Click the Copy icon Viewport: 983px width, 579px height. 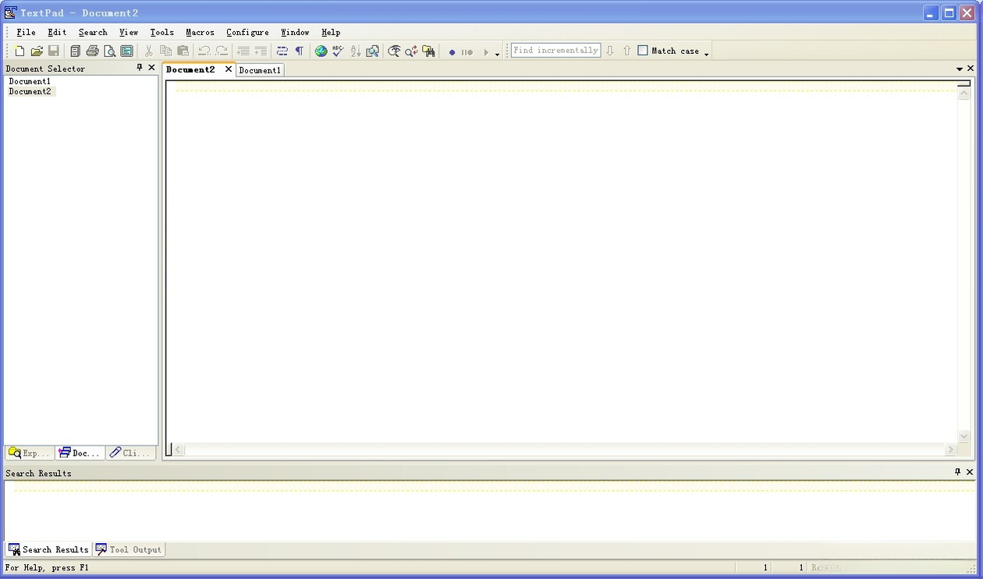click(x=165, y=51)
